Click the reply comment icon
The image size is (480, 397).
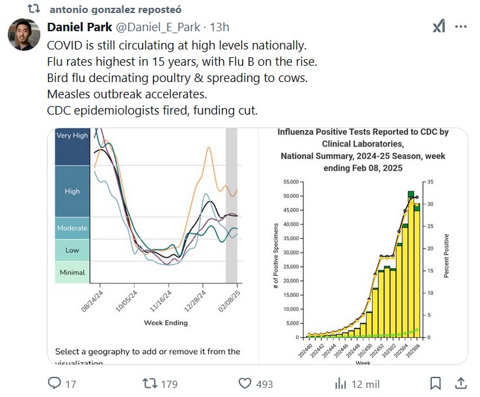click(55, 383)
